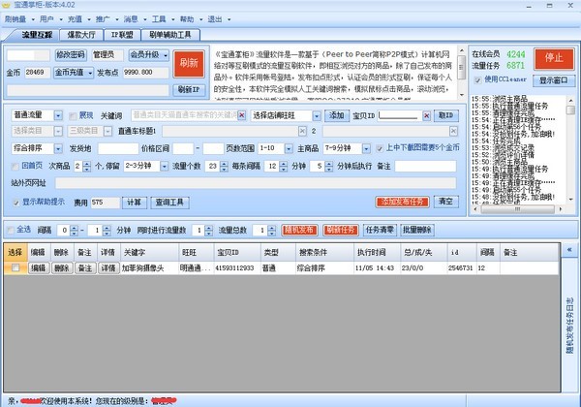Click the red 停止 button
This screenshot has width=581, height=407.
554,58
